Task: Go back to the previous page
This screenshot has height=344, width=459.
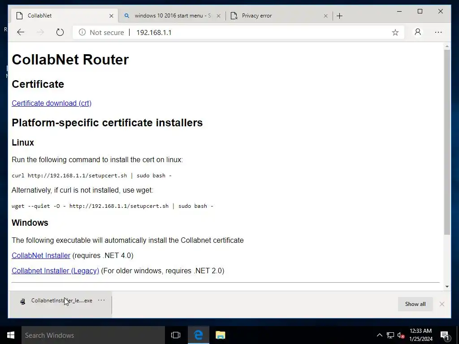Action: (21, 32)
